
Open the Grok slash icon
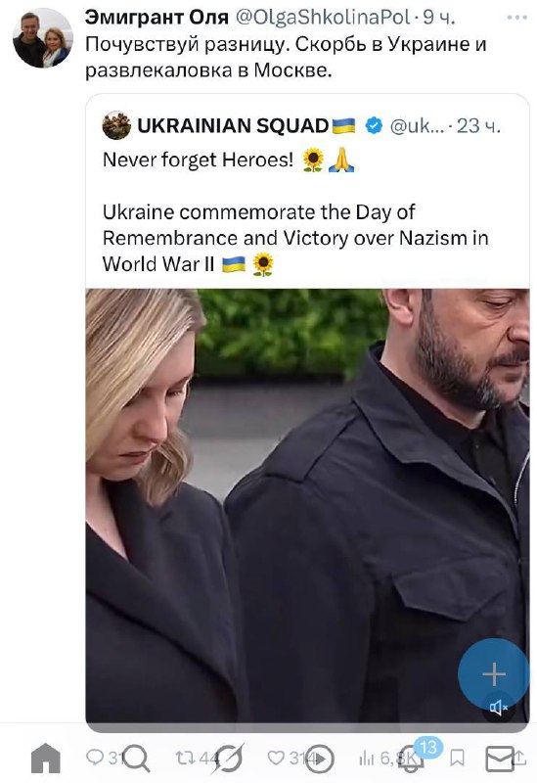(x=227, y=758)
